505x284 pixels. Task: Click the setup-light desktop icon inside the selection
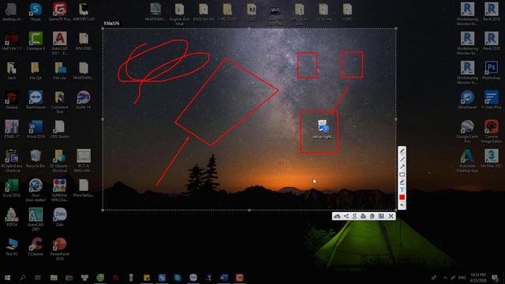(323, 129)
